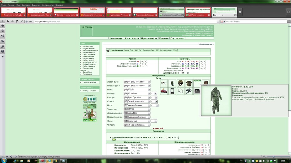Click the back browser arrow

point(8,22)
